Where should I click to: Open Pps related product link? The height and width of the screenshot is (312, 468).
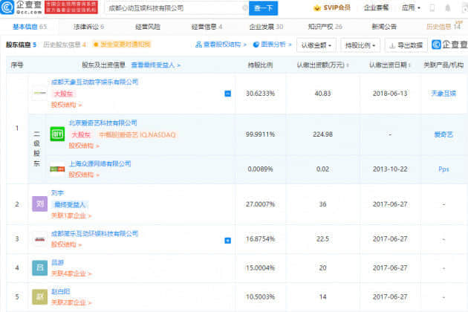coord(443,169)
